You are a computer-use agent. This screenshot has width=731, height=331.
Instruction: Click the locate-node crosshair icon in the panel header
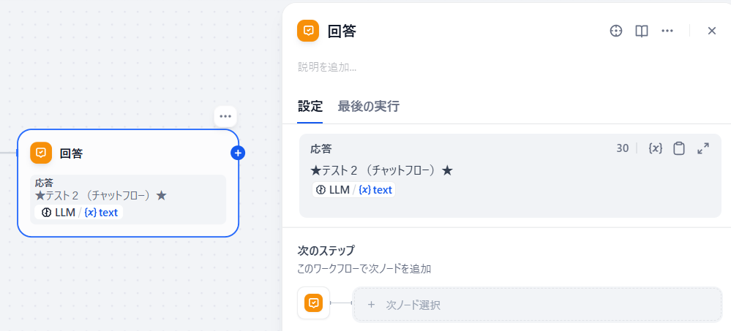pyautogui.click(x=616, y=31)
